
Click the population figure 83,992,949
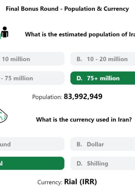coord(83,96)
